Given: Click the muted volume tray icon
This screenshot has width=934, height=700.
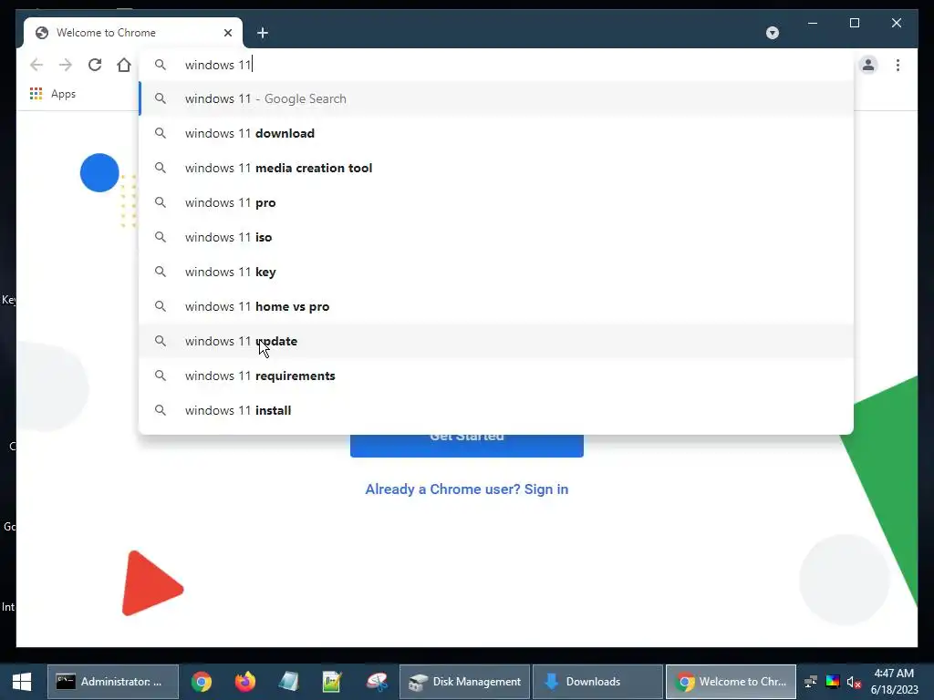Looking at the screenshot, I should (x=854, y=682).
